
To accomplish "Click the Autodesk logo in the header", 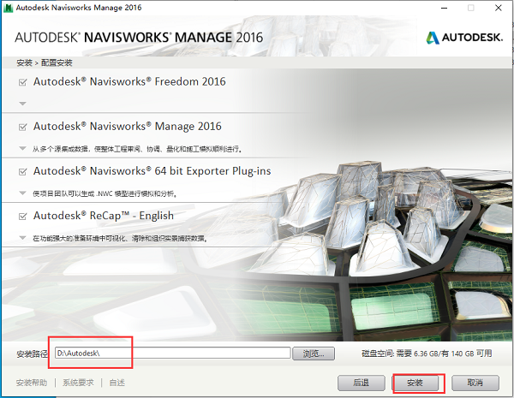I will (x=464, y=38).
